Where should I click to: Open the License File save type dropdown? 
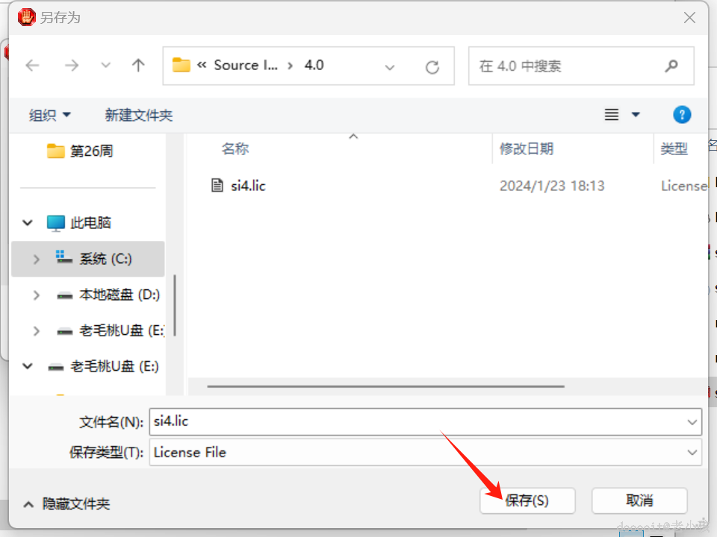pos(691,452)
